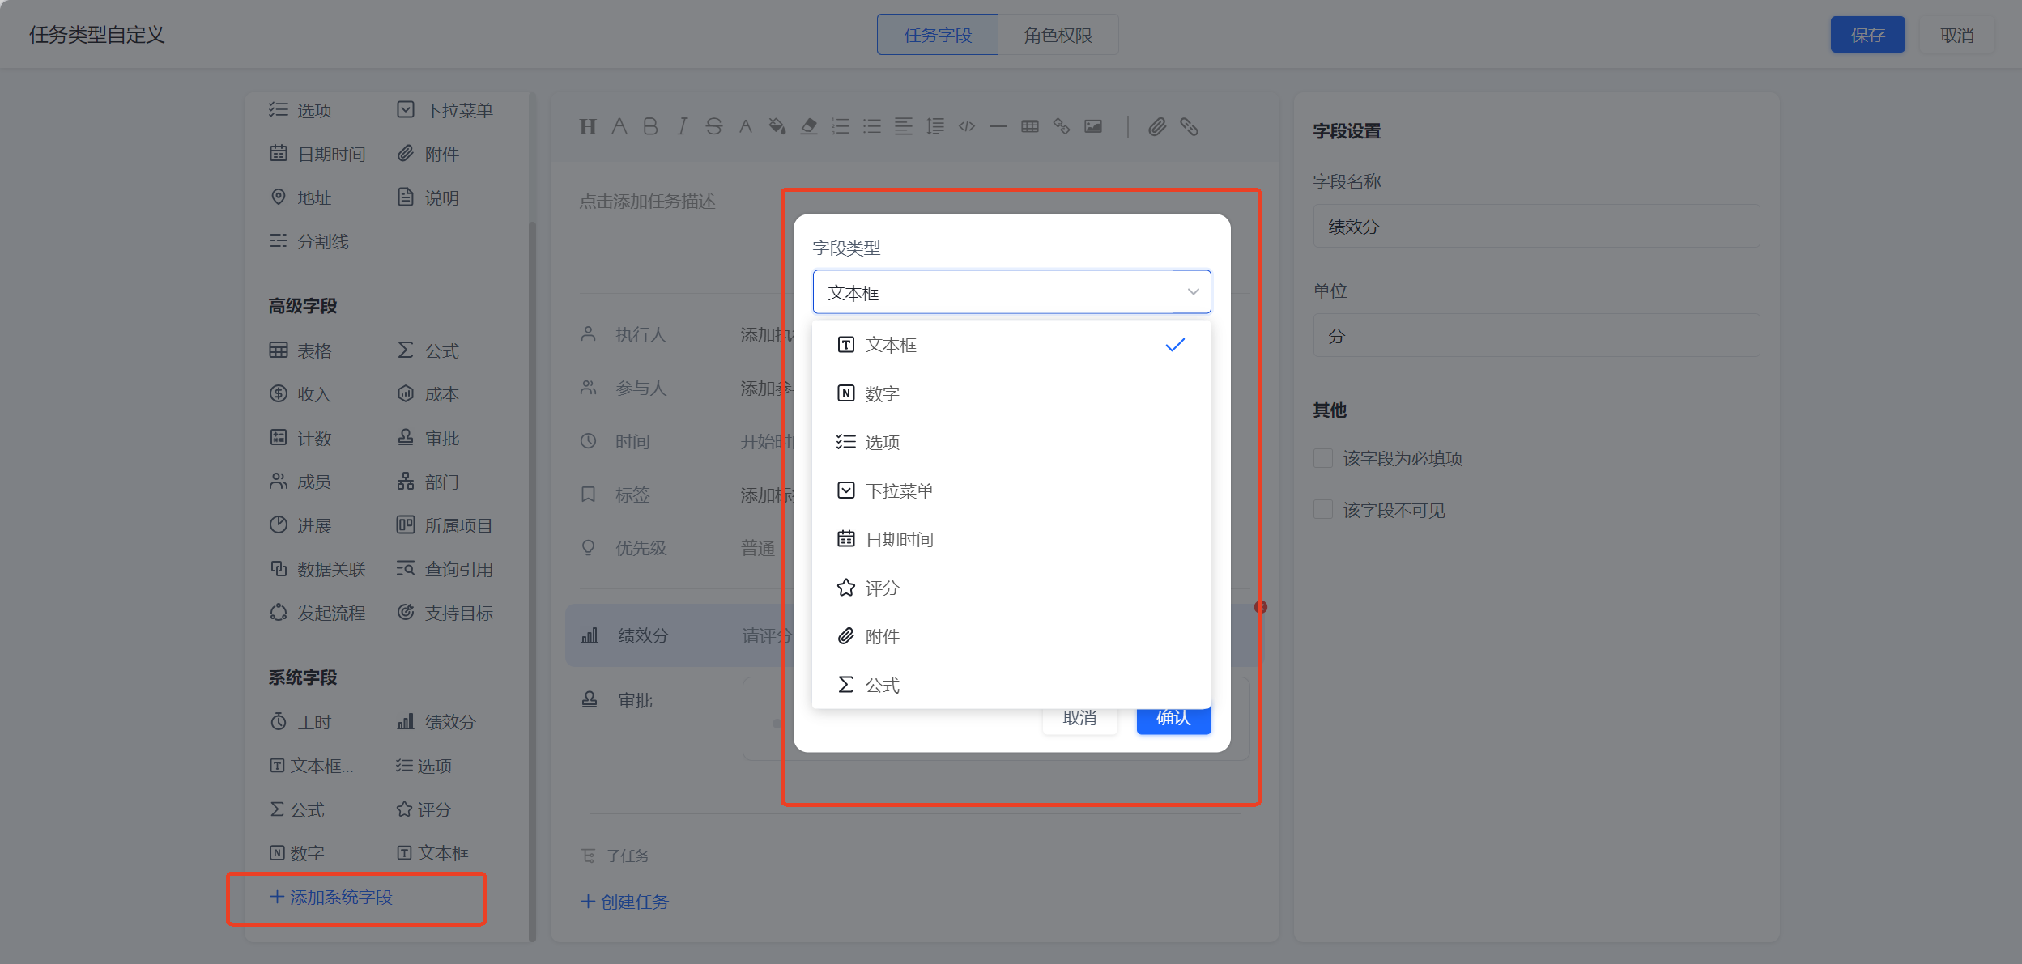Open the 字段类型 combo box arrow

(1193, 292)
